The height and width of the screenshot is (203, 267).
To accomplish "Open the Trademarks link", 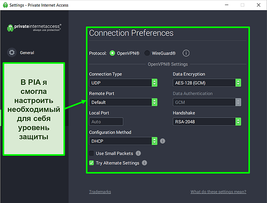I will (100, 192).
